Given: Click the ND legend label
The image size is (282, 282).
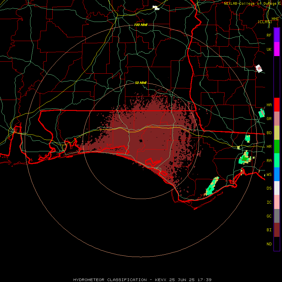Looking at the screenshot, I should (269, 244).
